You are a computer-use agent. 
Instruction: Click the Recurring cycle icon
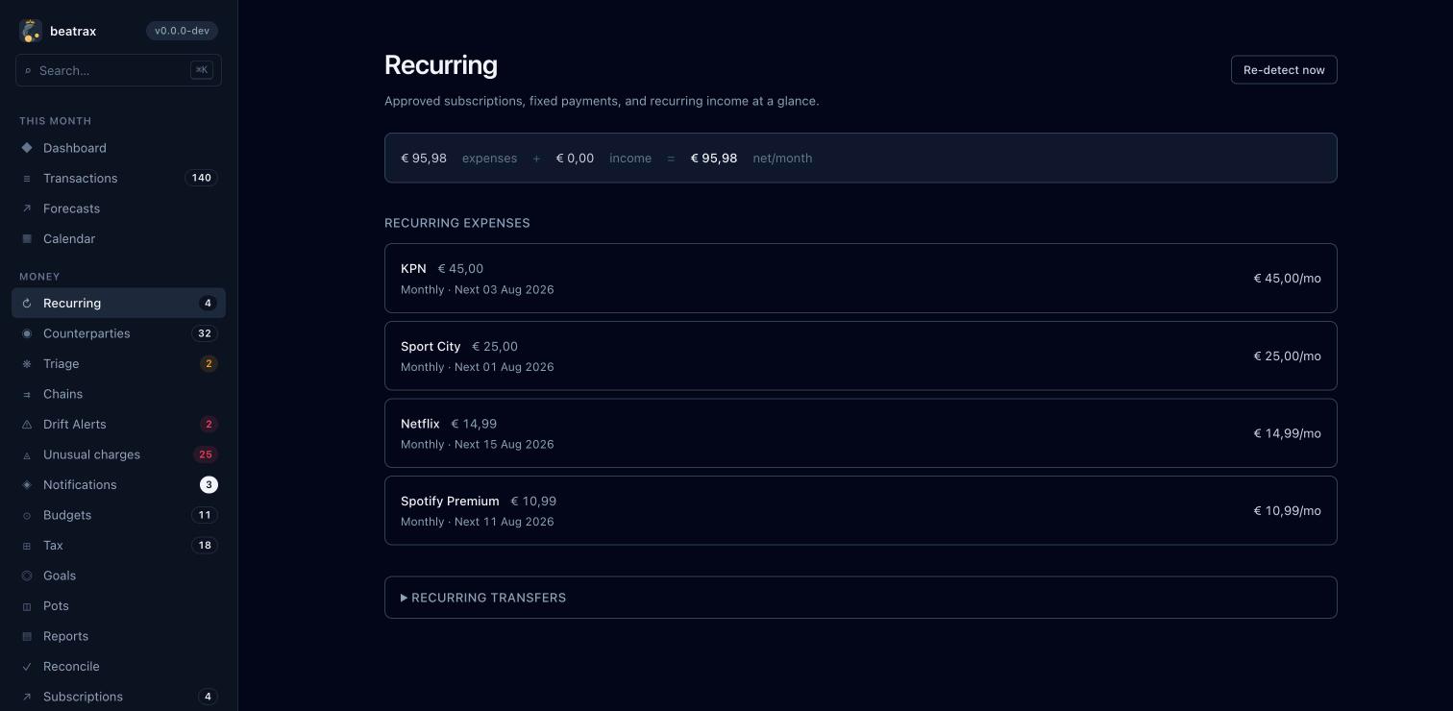(x=27, y=304)
